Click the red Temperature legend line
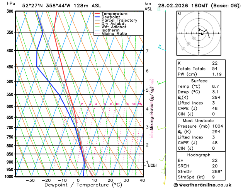Image resolution: width=243 pixels, height=188 pixels. point(97,14)
